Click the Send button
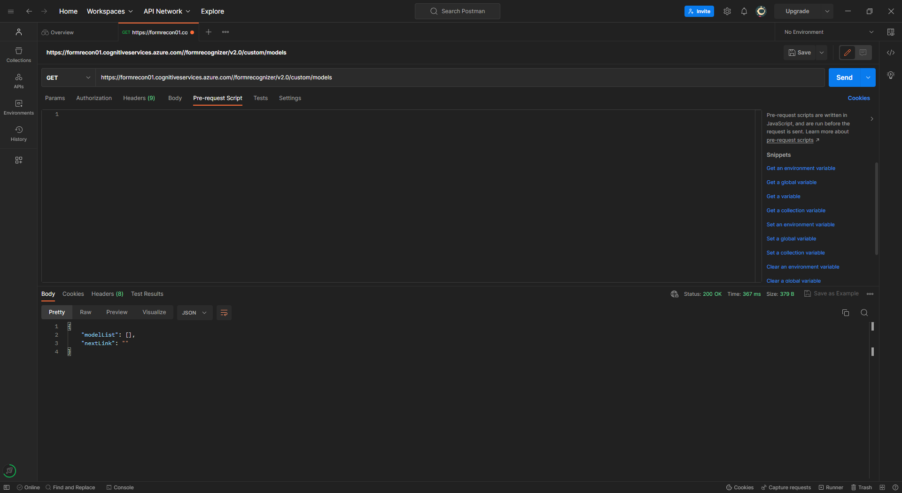This screenshot has height=493, width=902. pyautogui.click(x=844, y=77)
